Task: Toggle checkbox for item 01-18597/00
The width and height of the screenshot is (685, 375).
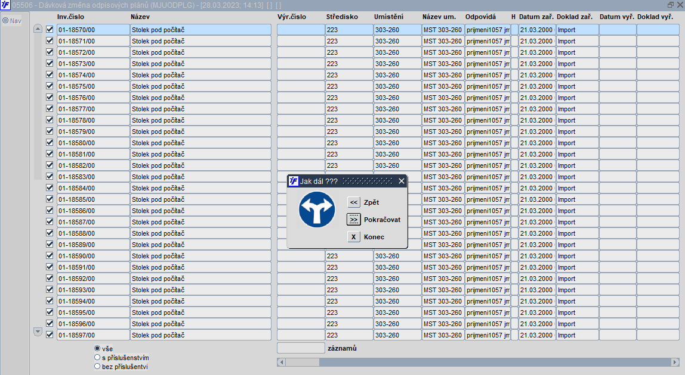Action: coord(50,335)
